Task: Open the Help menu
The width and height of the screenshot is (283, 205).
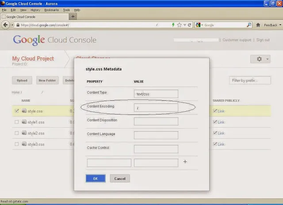Action: [x=77, y=10]
